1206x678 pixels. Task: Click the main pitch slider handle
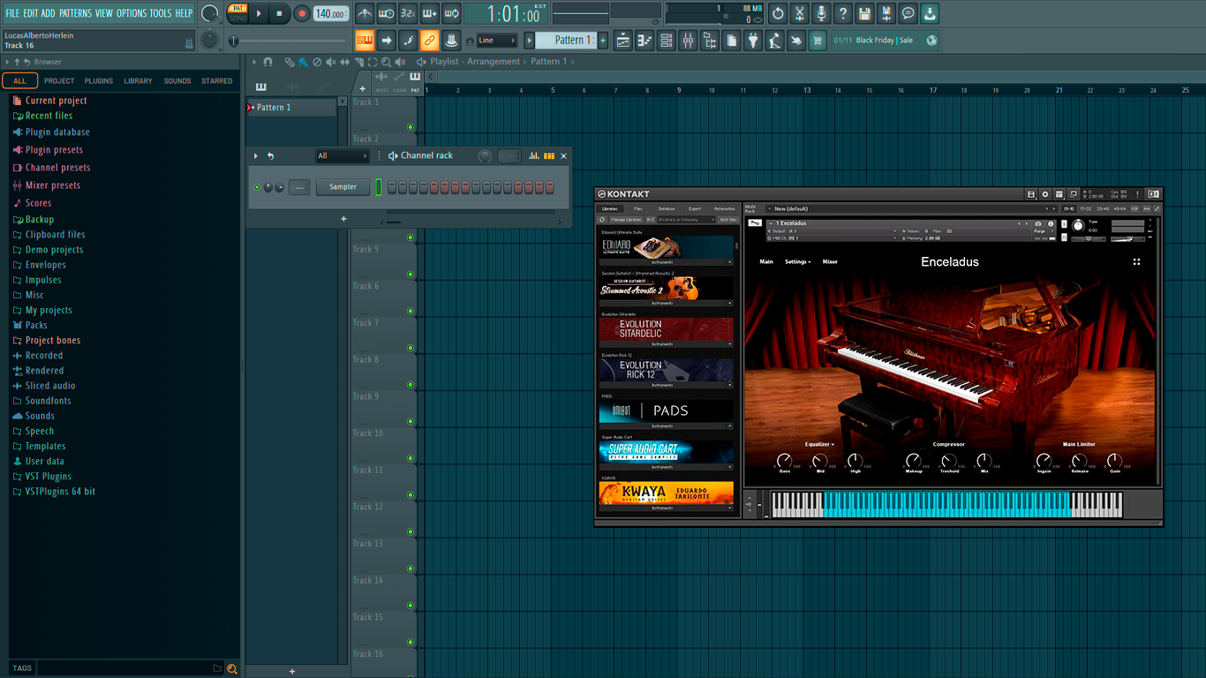[234, 41]
